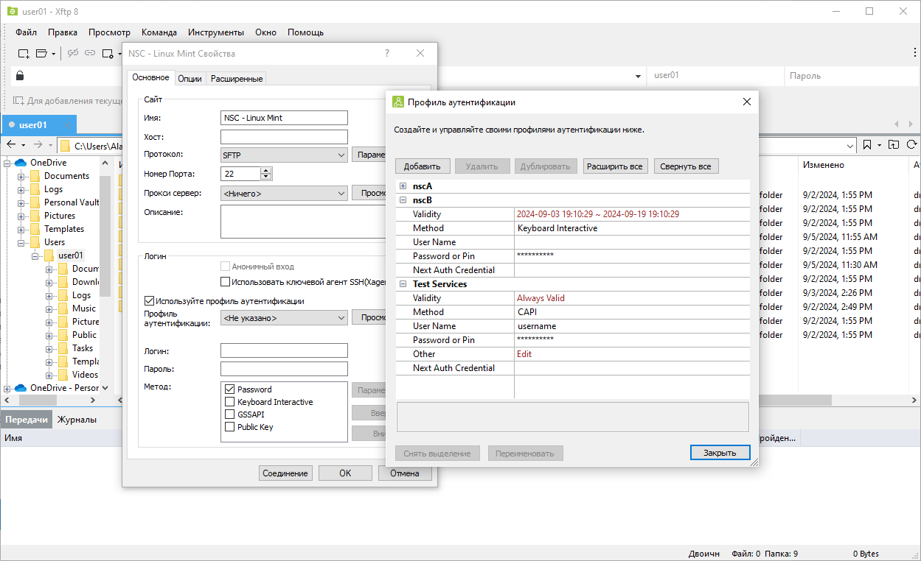Viewport: 921px width, 561px height.
Task: Open the toolbar three-dot overflow menu
Action: 914,52
